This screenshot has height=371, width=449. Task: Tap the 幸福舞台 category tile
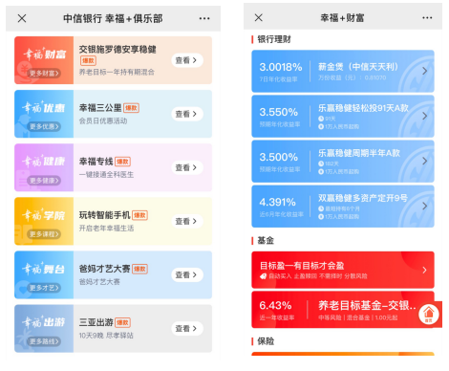pyautogui.click(x=44, y=274)
